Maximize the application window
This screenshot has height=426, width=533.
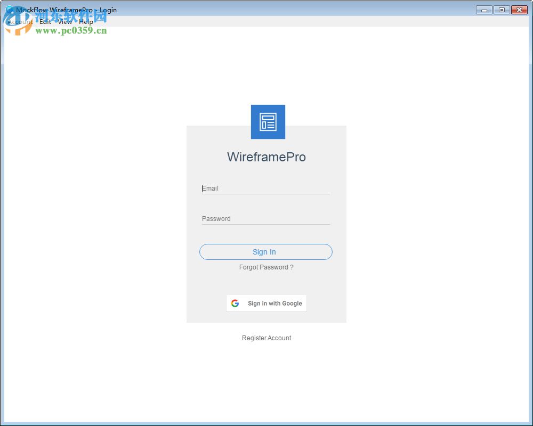point(502,10)
